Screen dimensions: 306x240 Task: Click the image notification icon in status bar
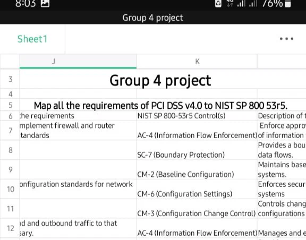coord(45,3)
